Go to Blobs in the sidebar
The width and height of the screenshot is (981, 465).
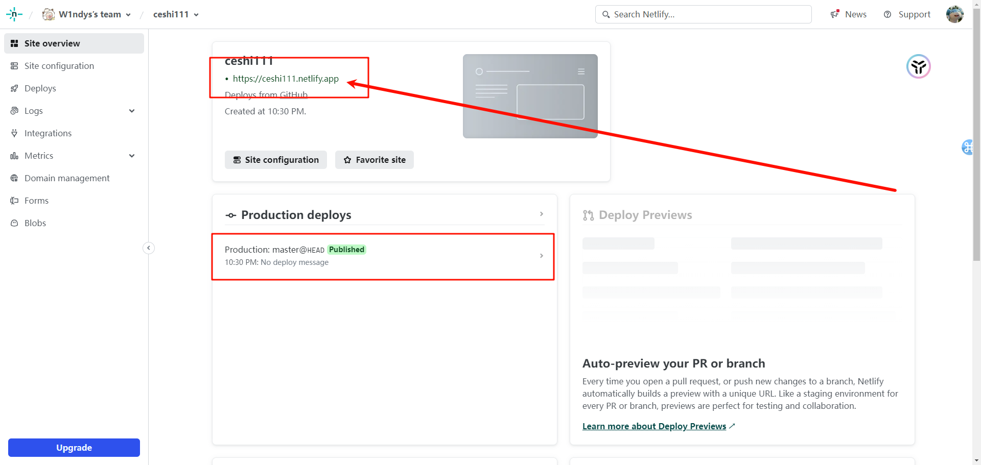click(35, 223)
